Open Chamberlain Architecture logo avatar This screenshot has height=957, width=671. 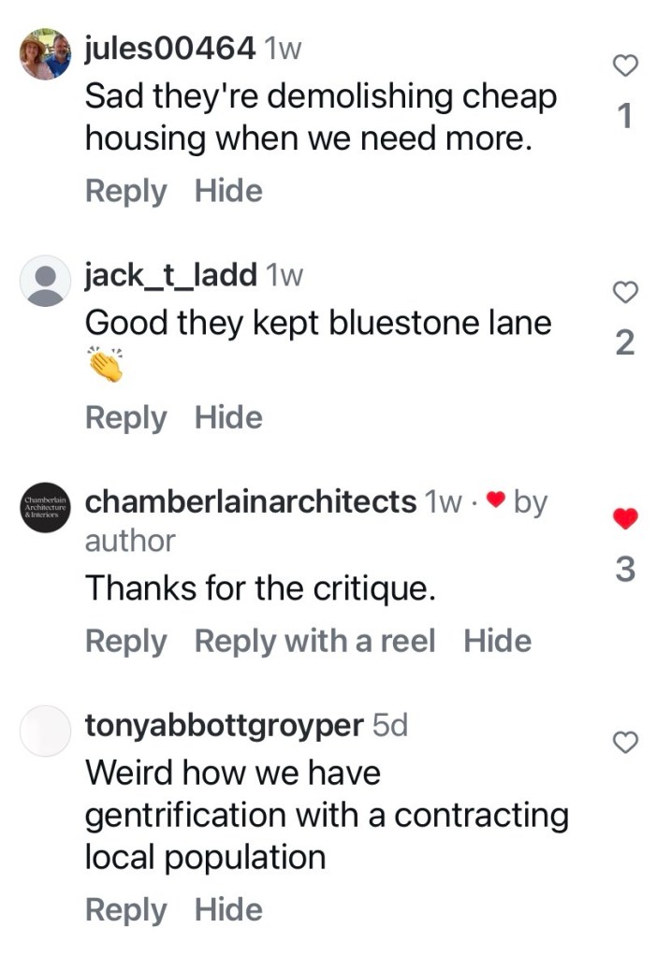tap(45, 509)
